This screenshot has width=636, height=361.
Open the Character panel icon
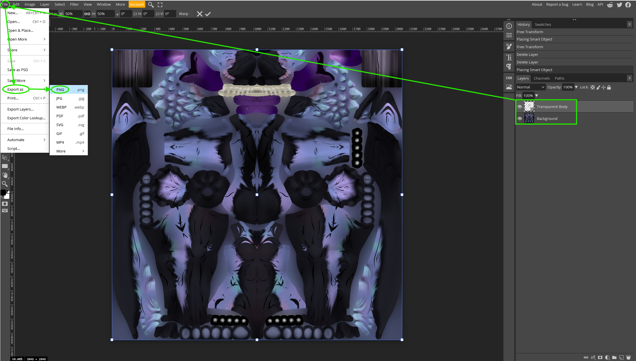pos(509,58)
